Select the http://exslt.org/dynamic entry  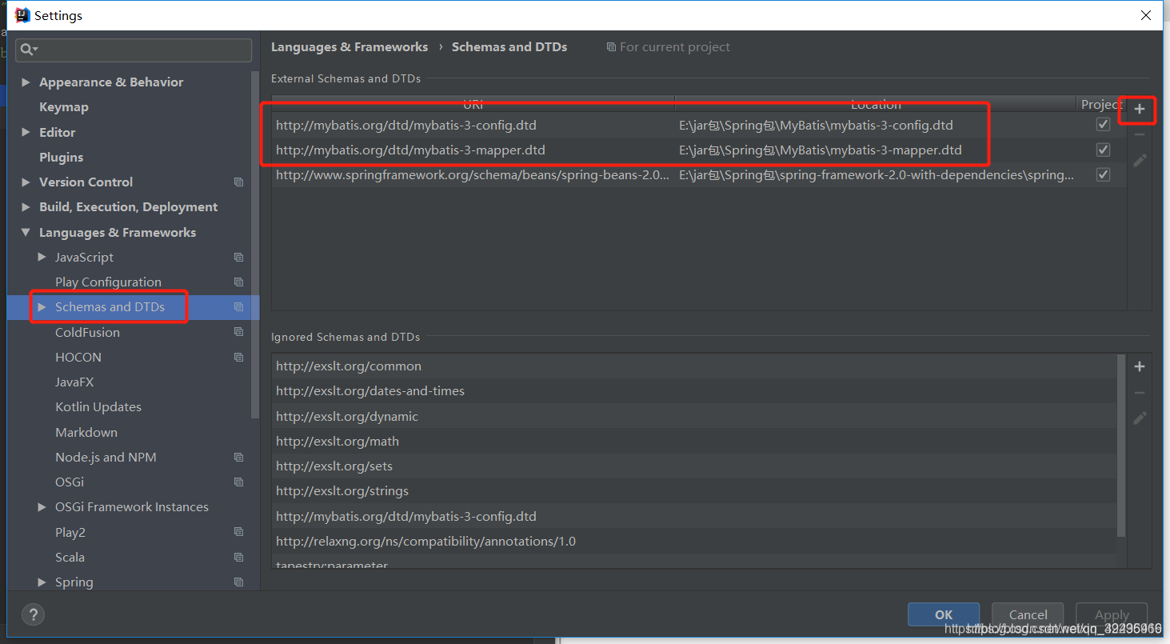[x=694, y=417]
